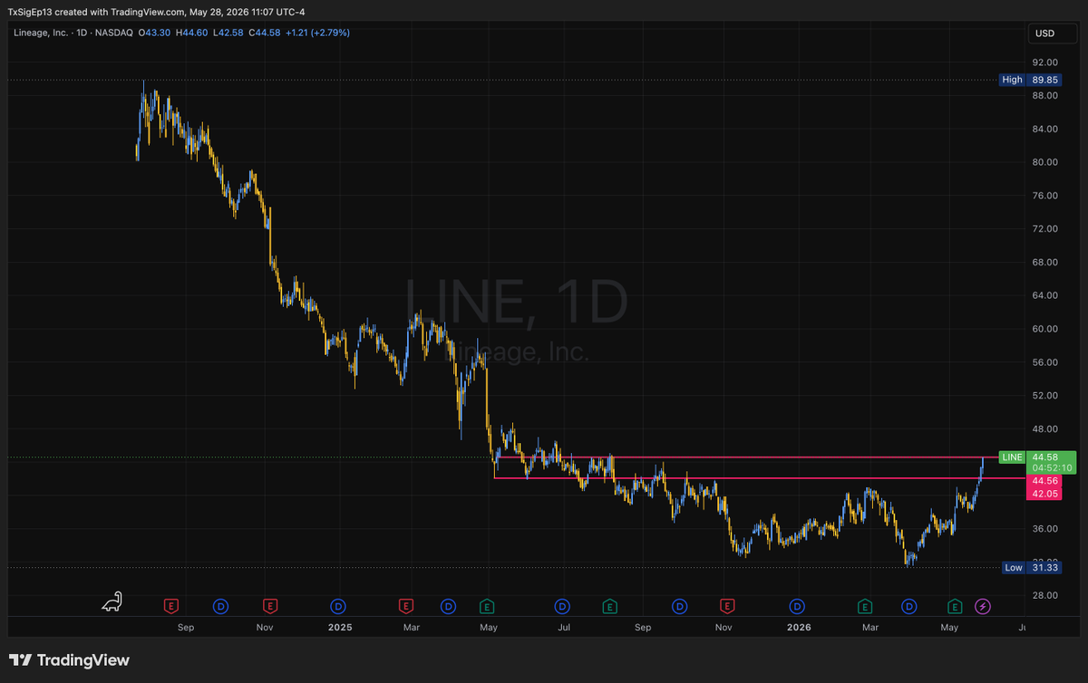
Task: Click the 60.00 price axis label
Action: pos(1044,329)
